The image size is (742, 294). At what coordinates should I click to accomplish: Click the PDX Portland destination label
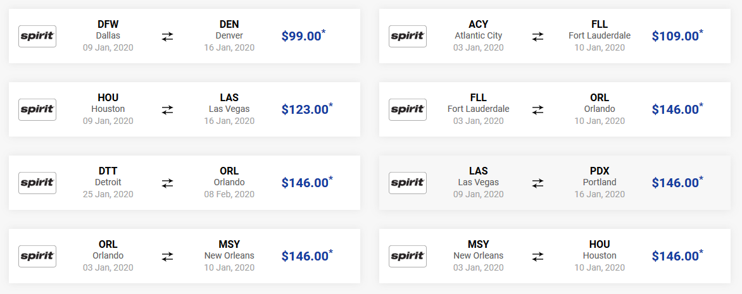(x=600, y=176)
